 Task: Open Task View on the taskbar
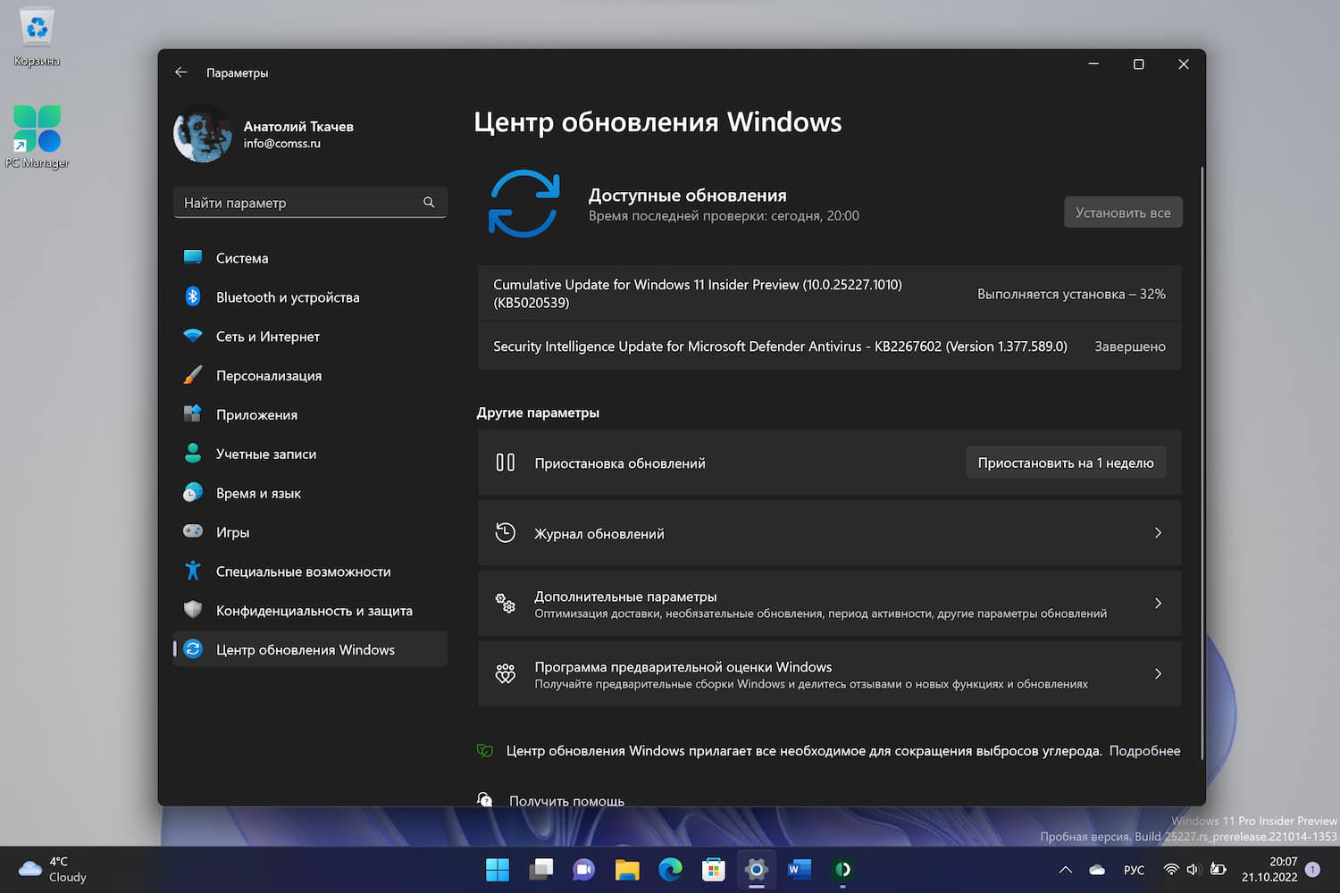click(x=540, y=870)
